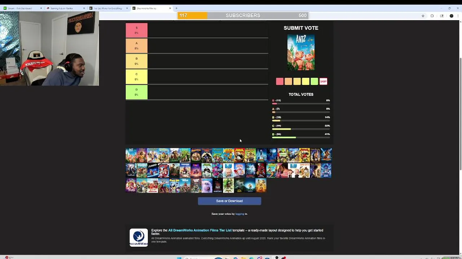The width and height of the screenshot is (462, 259).
Task: Select the Bee Movie thumbnail
Action: [x=228, y=155]
